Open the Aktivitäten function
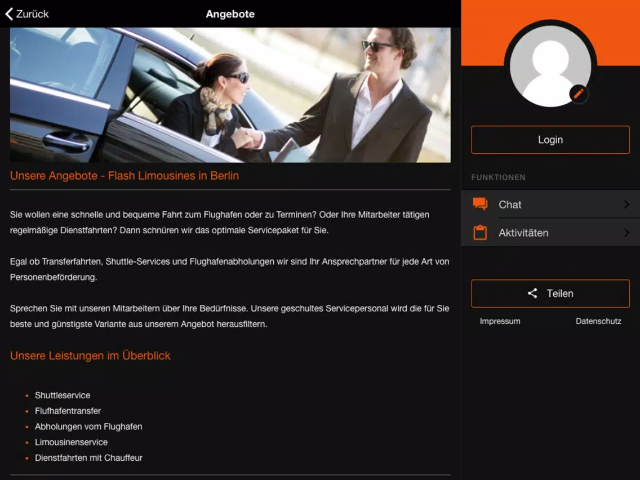The height and width of the screenshot is (480, 640). 550,233
